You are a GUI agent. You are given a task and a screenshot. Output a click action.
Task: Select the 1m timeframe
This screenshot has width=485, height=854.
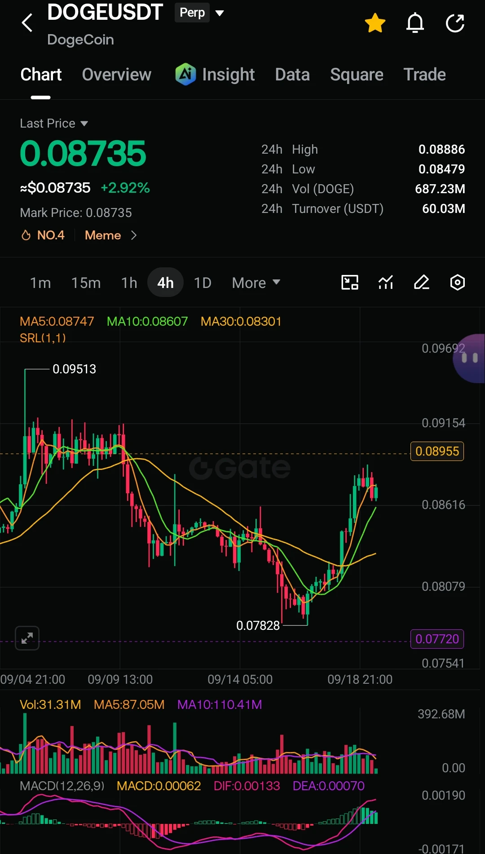coord(40,283)
